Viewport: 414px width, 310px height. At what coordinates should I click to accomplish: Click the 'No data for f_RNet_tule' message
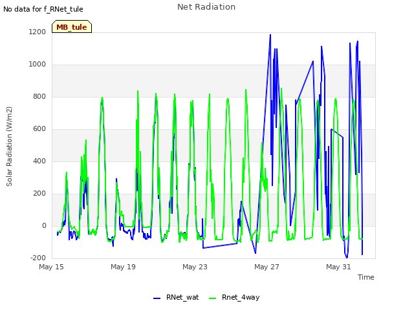coord(43,9)
